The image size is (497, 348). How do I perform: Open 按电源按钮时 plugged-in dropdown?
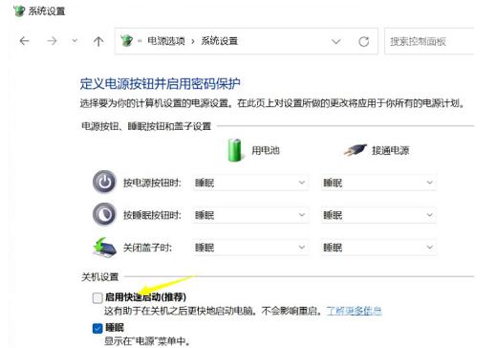378,183
